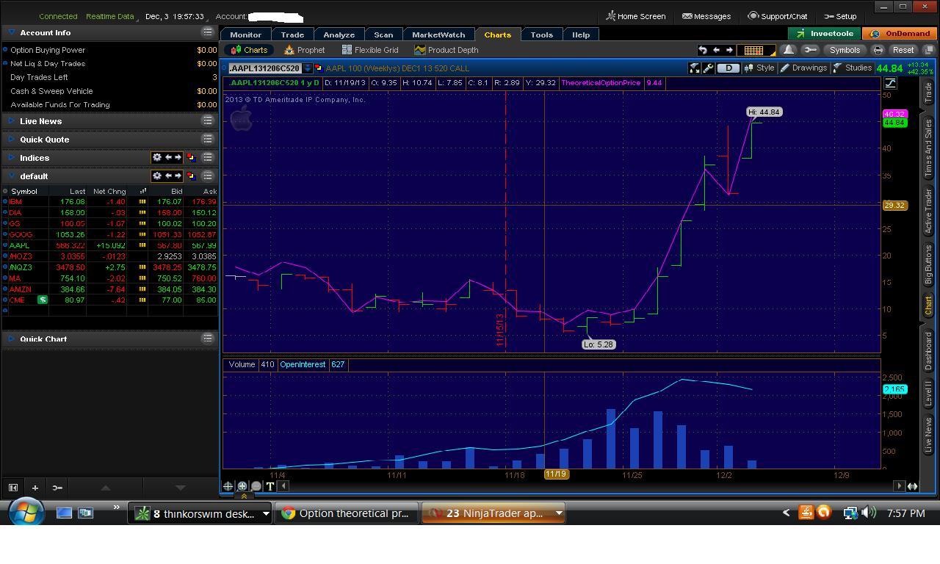
Task: Open the symbol dropdown arrow beside the chart symbol
Action: coord(308,68)
